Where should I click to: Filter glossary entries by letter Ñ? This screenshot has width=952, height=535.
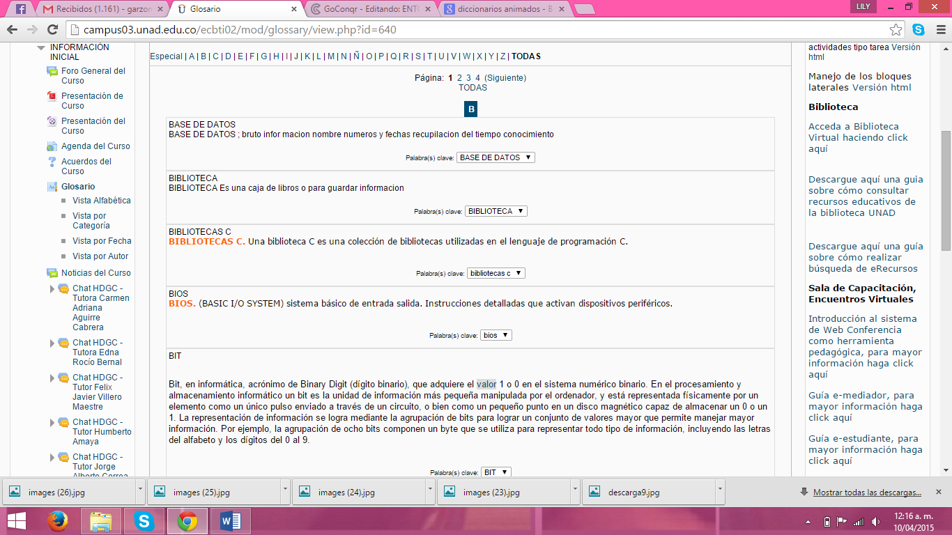[356, 56]
